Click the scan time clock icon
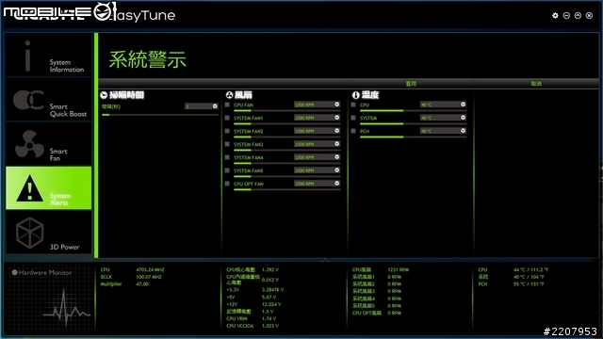Screen dimensions: 603x339 [x=104, y=95]
